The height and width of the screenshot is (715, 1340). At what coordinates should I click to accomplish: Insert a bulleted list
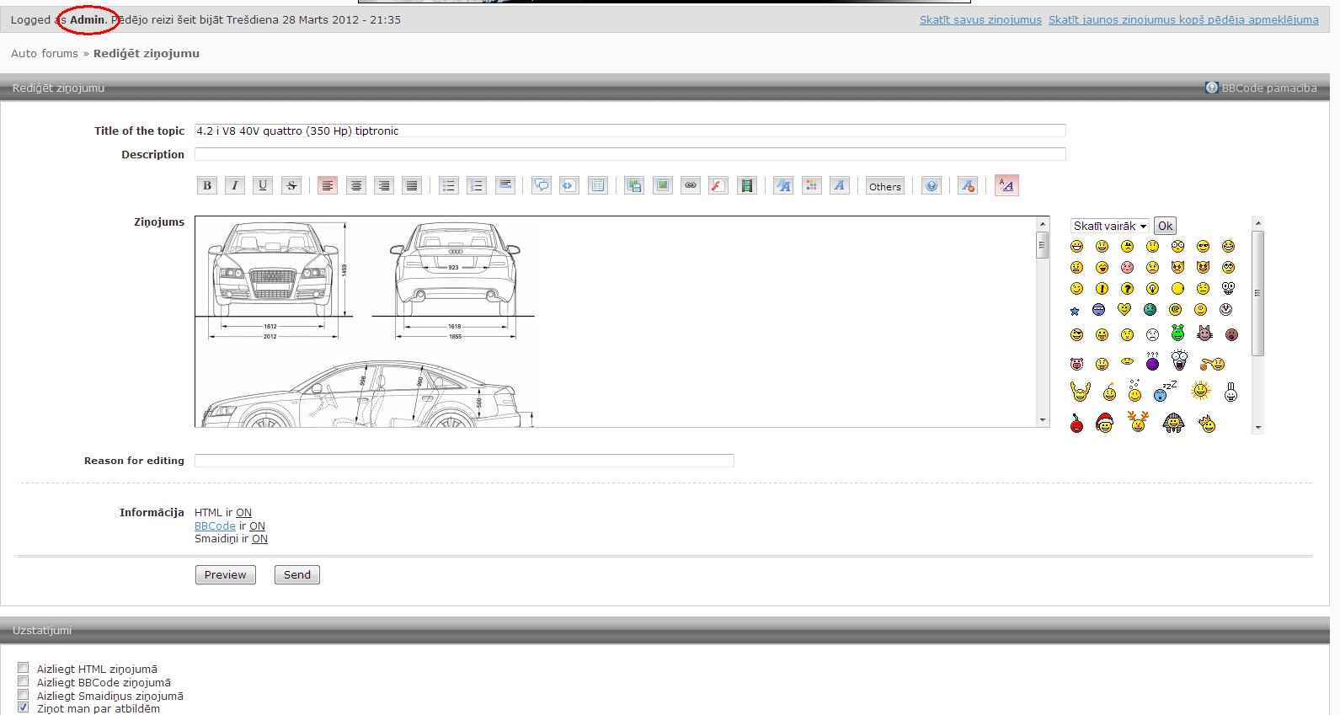[449, 185]
